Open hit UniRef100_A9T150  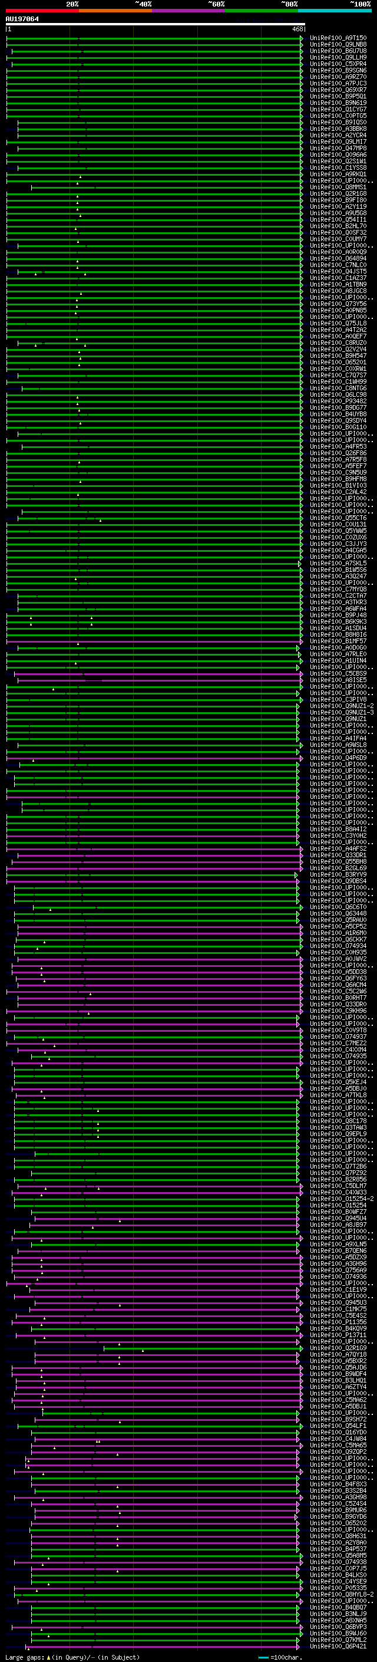338,38
